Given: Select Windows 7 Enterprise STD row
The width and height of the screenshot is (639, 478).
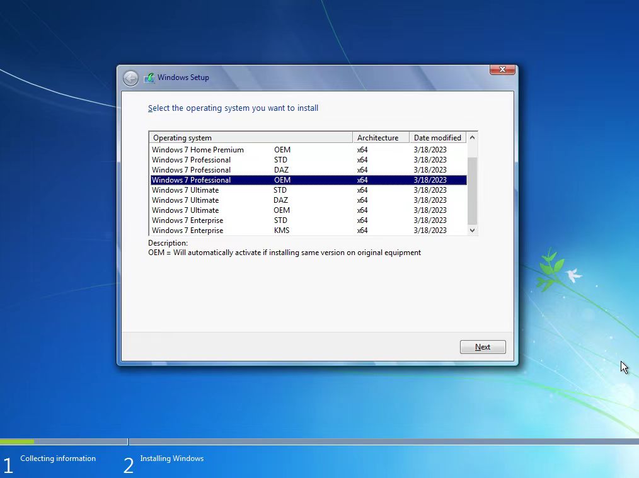Looking at the screenshot, I should [309, 220].
